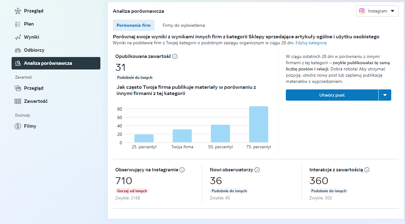The width and height of the screenshot is (405, 224).
Task: Click the Wyniki chart line icon
Action: tap(18, 37)
